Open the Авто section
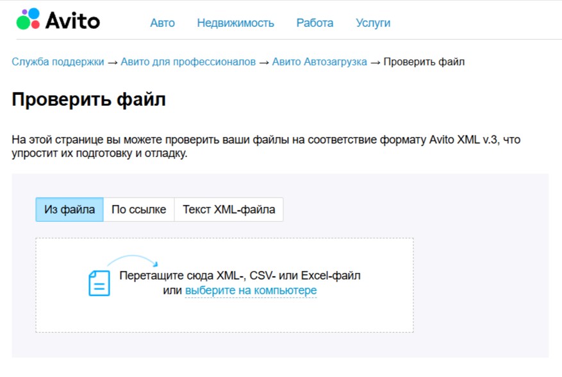Viewport: 562px width, 377px height. (162, 23)
